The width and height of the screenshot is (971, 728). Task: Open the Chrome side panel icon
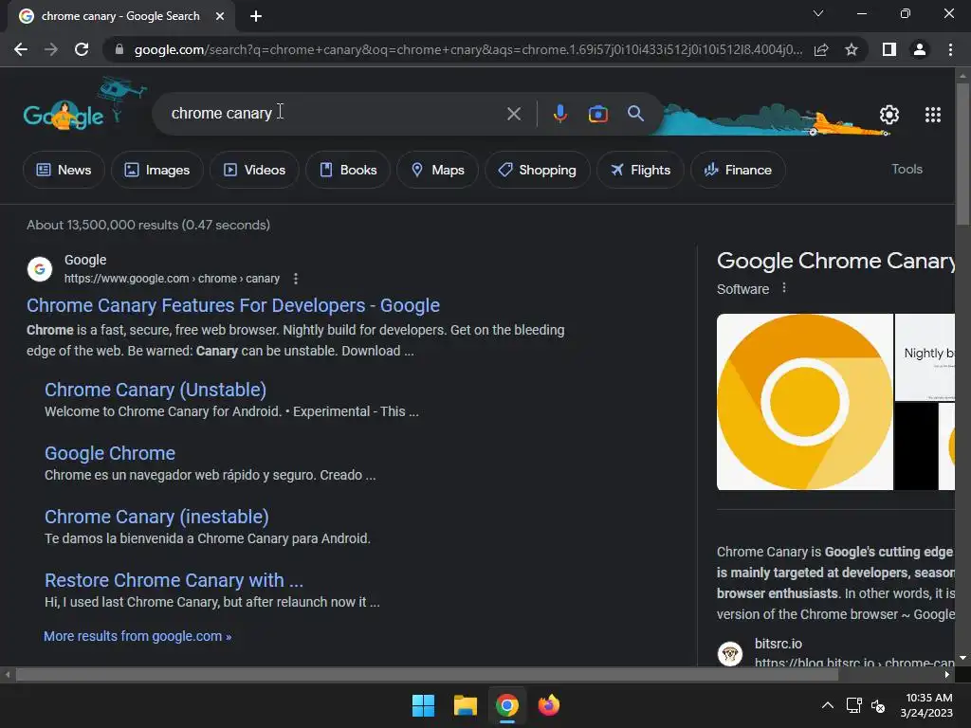pyautogui.click(x=889, y=49)
